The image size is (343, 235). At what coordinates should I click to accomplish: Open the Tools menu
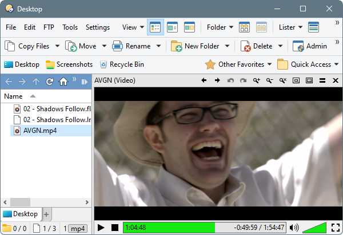(x=70, y=27)
